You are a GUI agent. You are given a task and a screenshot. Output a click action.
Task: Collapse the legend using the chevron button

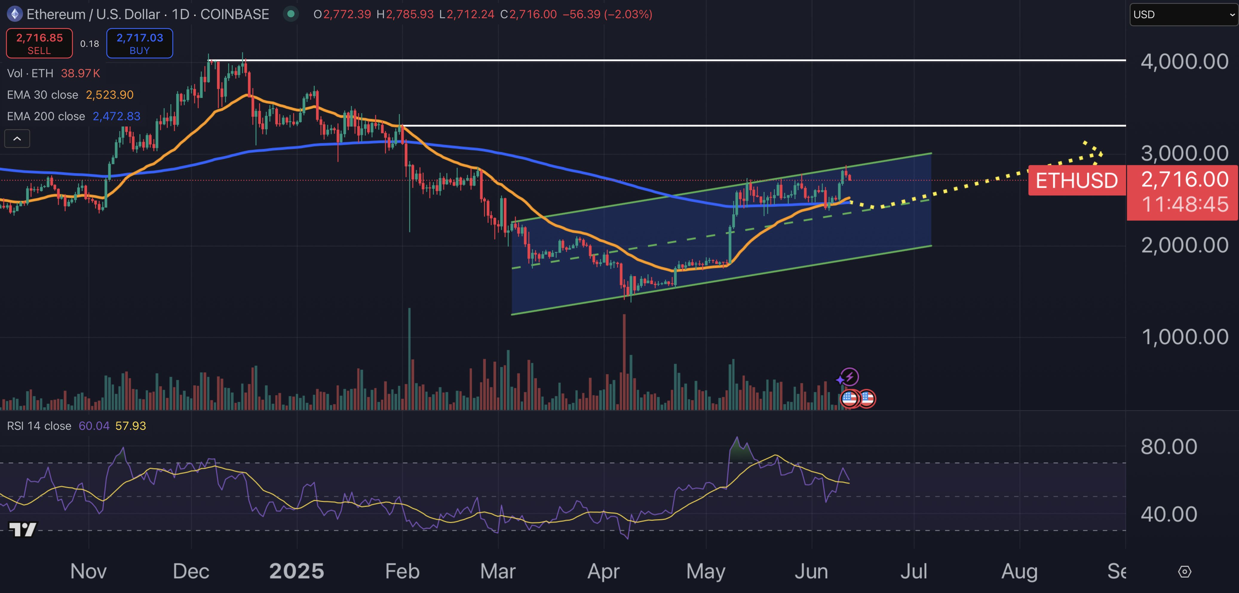(17, 138)
